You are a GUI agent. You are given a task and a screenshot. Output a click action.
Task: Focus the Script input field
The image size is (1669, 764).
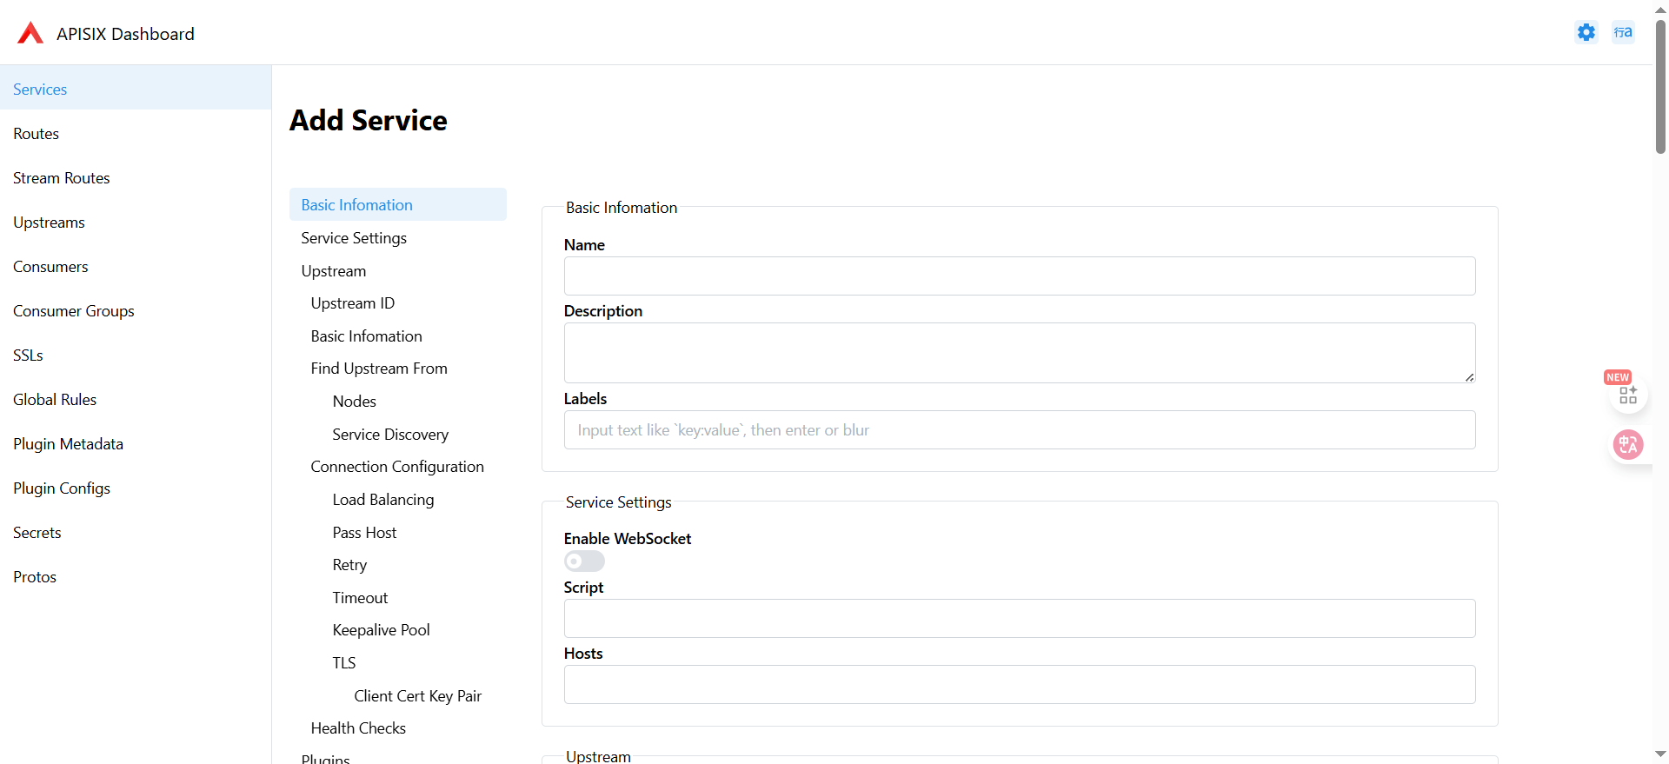[x=1020, y=618]
